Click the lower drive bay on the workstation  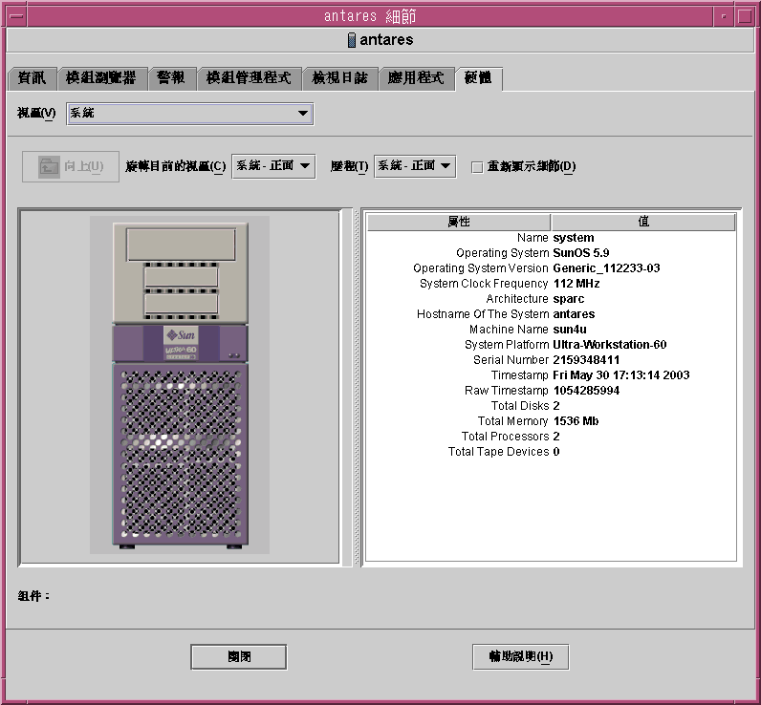(181, 305)
